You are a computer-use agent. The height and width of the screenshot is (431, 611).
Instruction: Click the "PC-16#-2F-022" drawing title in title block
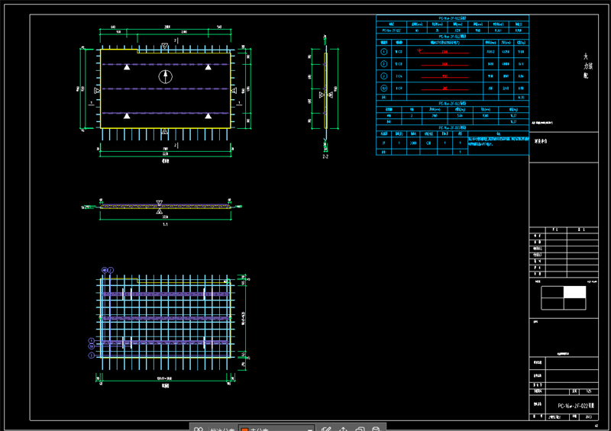pos(576,406)
